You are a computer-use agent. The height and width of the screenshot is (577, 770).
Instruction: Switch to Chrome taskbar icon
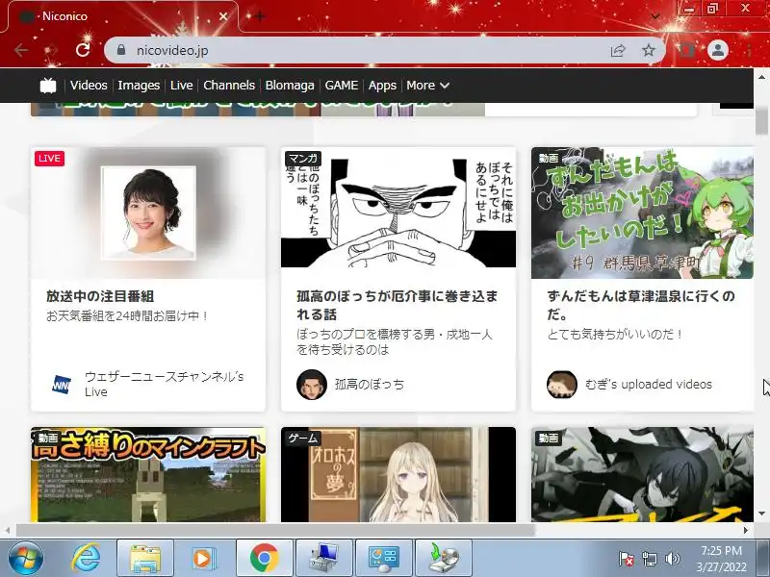264,559
